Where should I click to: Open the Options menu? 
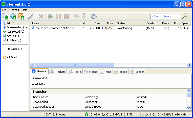tap(14, 10)
